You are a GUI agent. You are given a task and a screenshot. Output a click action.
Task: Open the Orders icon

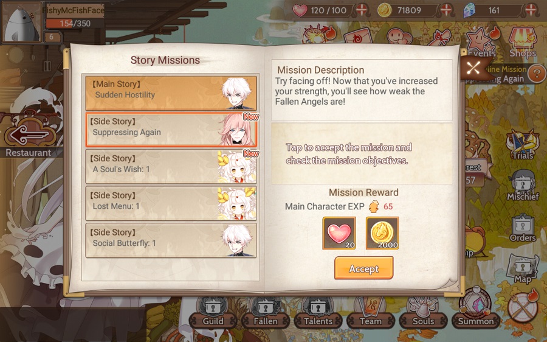(522, 228)
